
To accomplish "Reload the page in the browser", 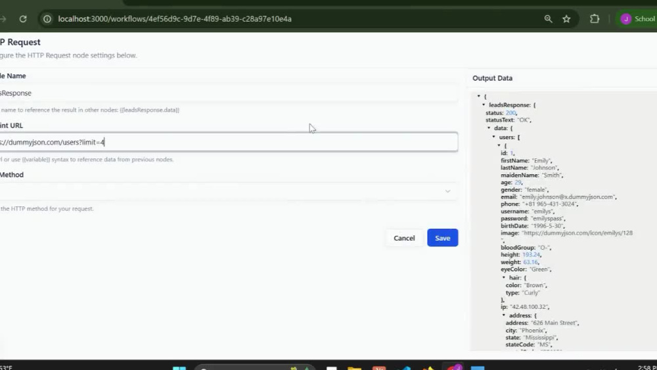I will (x=23, y=19).
